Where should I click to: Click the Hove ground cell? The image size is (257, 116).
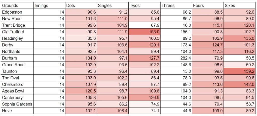[x=17, y=110]
